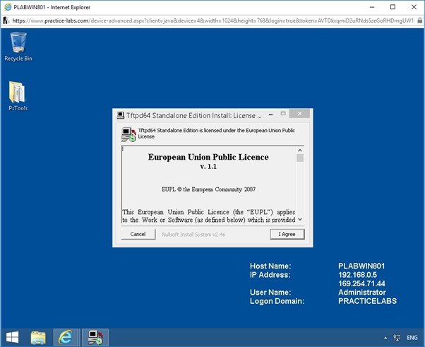Click the PLABWIN801 host name value
The height and width of the screenshot is (347, 425).
pyautogui.click(x=361, y=266)
